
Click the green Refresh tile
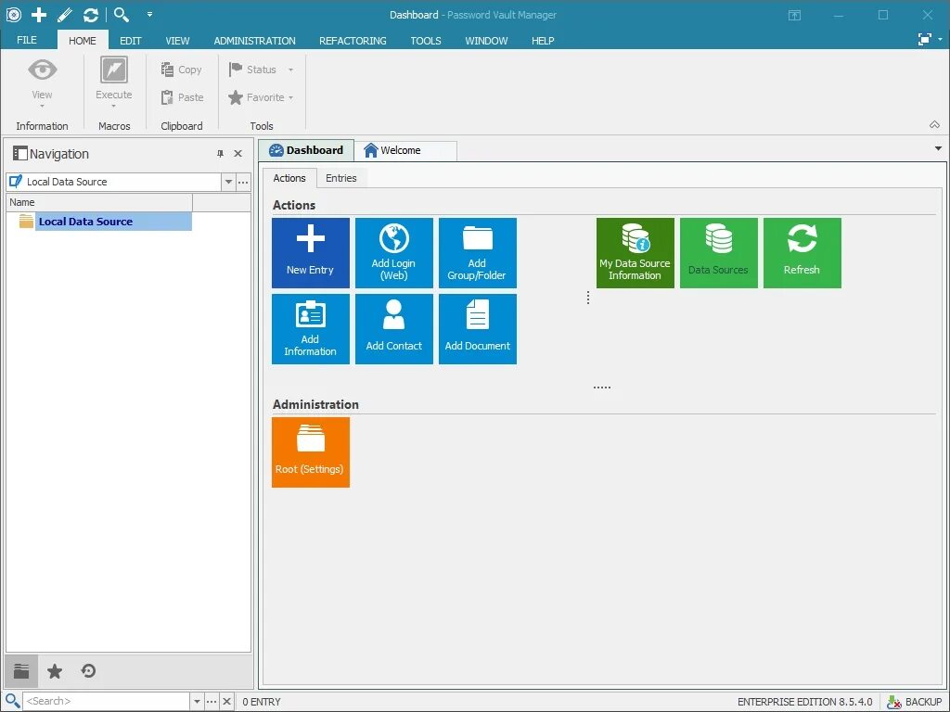tap(802, 253)
